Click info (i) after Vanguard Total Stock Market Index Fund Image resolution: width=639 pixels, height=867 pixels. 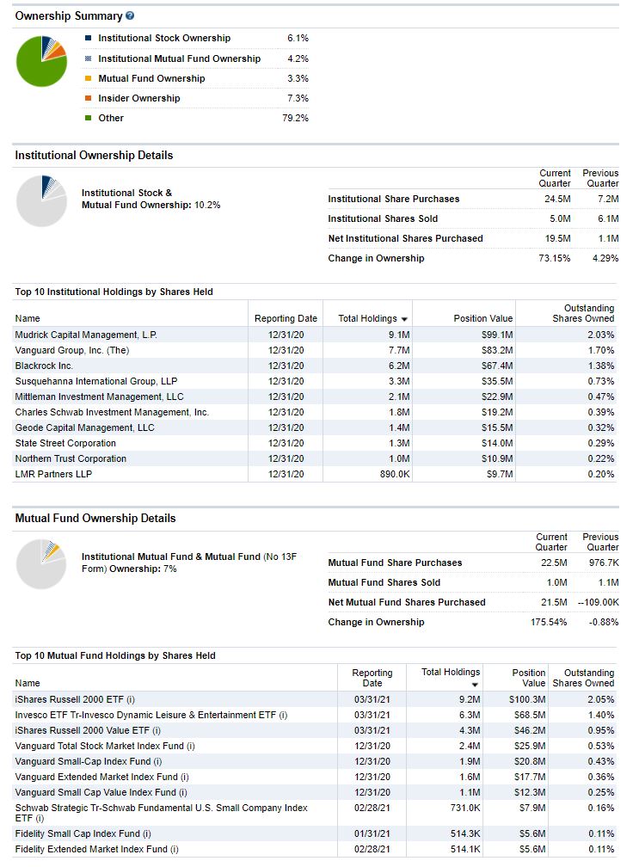pos(191,746)
